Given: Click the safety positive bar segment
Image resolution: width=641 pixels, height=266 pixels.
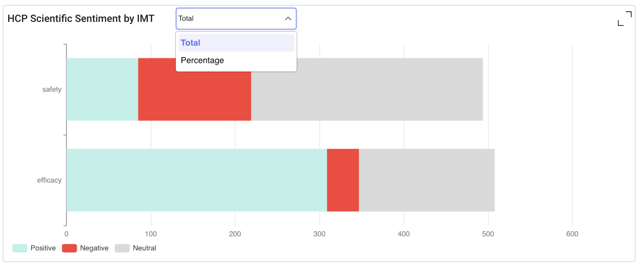Looking at the screenshot, I should (x=102, y=89).
